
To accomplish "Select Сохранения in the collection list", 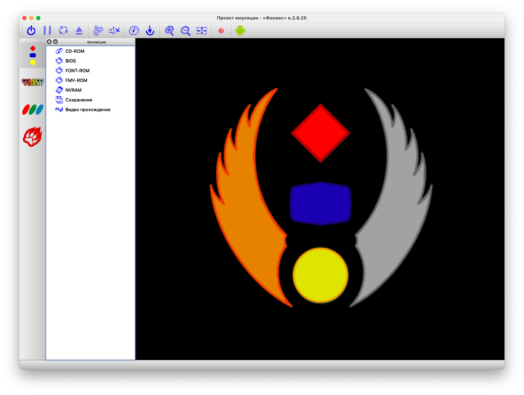I will [x=79, y=100].
